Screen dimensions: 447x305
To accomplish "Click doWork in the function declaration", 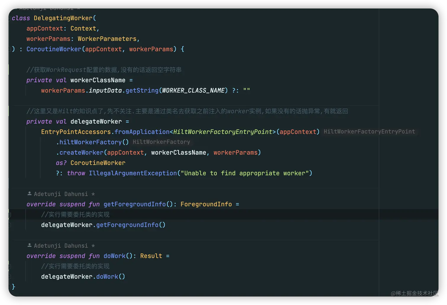I will pos(114,256).
